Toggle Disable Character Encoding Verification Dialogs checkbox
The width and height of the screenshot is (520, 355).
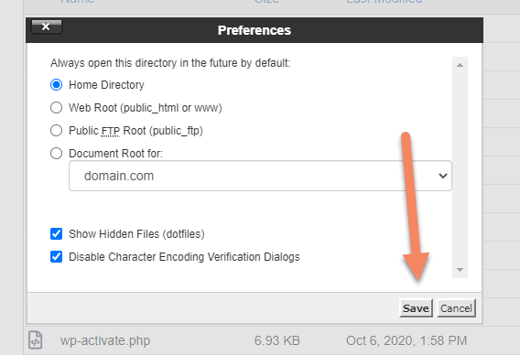tap(57, 256)
